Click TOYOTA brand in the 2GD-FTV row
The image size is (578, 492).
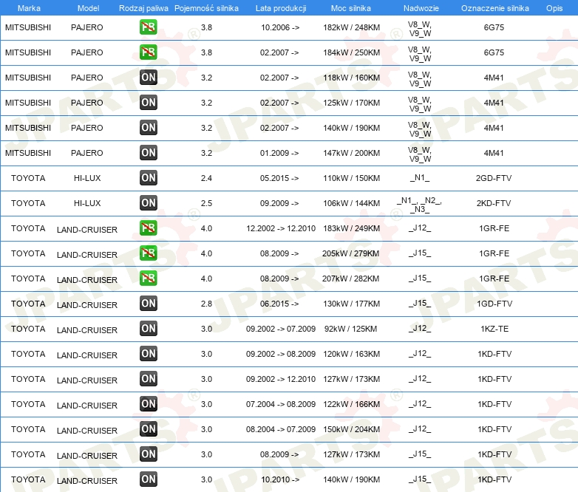(28, 178)
